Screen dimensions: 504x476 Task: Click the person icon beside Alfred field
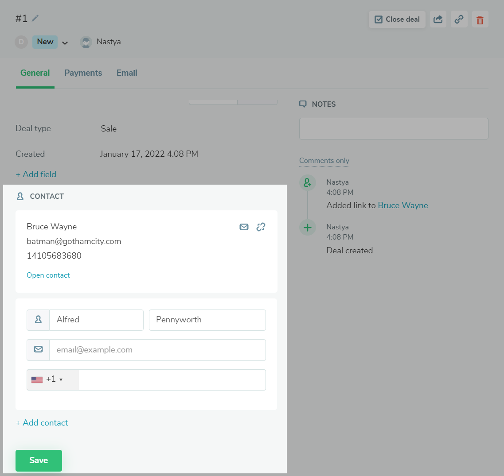pyautogui.click(x=38, y=320)
